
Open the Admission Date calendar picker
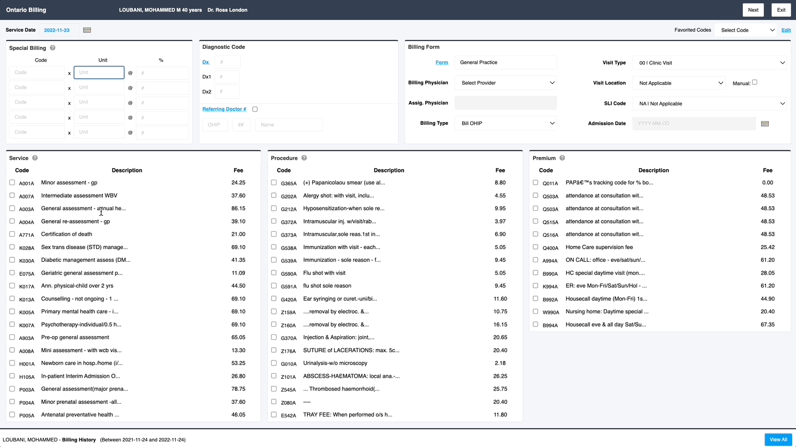(765, 123)
